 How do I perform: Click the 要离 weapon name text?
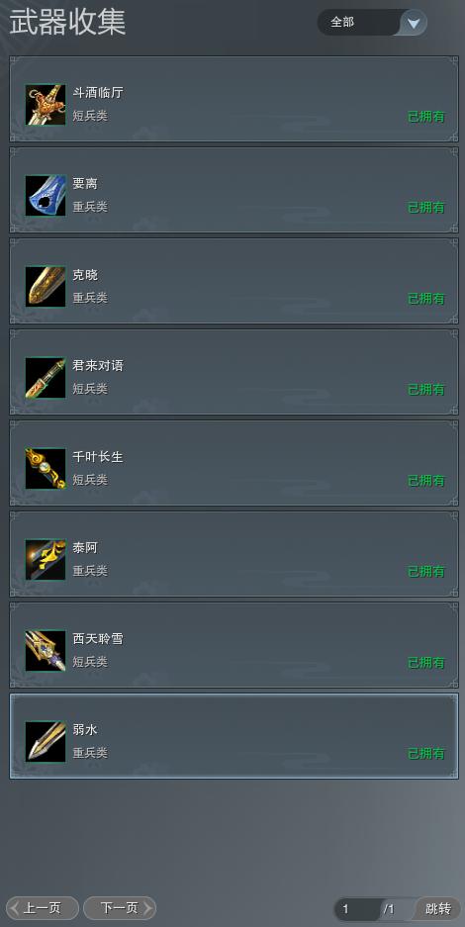click(84, 184)
